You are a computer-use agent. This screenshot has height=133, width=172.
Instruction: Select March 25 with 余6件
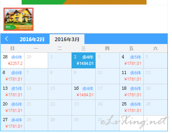pyautogui.click(x=132, y=108)
